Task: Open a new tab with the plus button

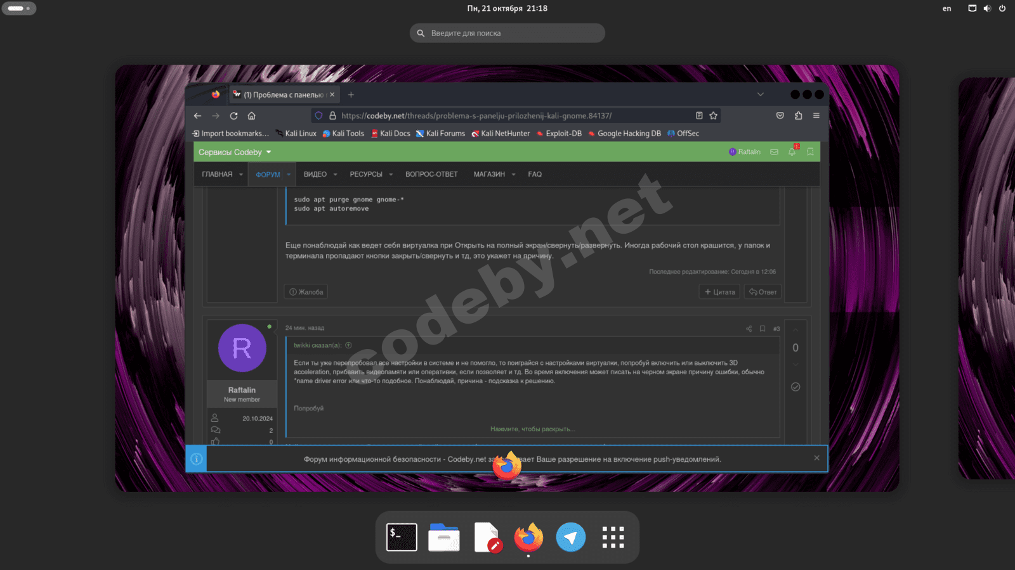Action: pyautogui.click(x=351, y=95)
